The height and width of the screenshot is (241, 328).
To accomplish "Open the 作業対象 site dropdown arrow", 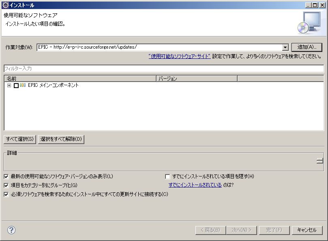I will point(285,47).
